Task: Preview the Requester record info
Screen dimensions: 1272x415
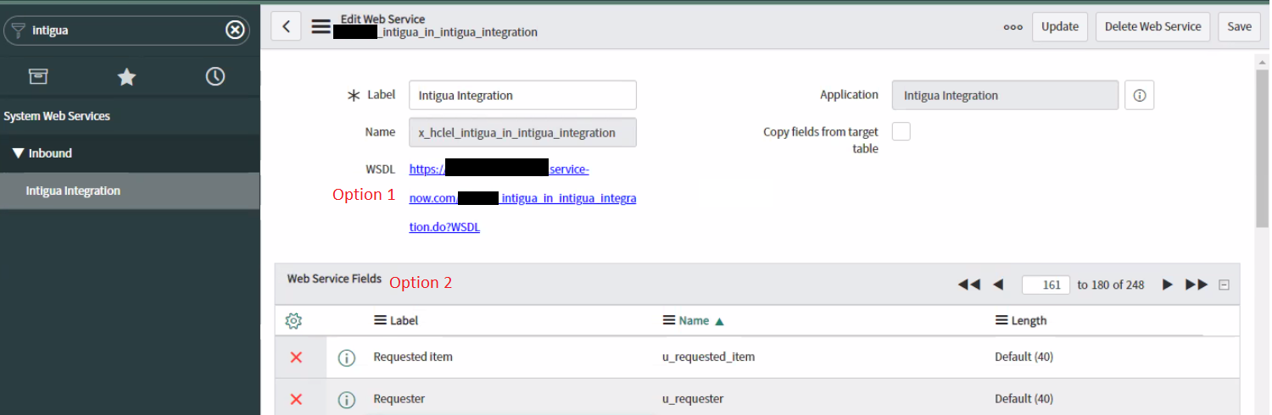Action: tap(346, 399)
